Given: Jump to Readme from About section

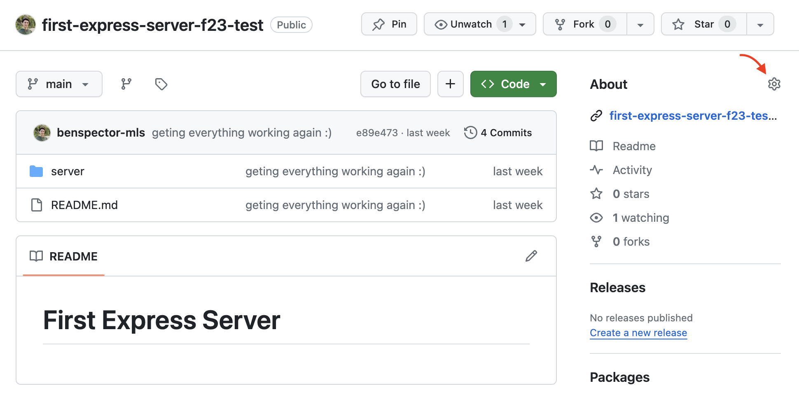Looking at the screenshot, I should 634,146.
